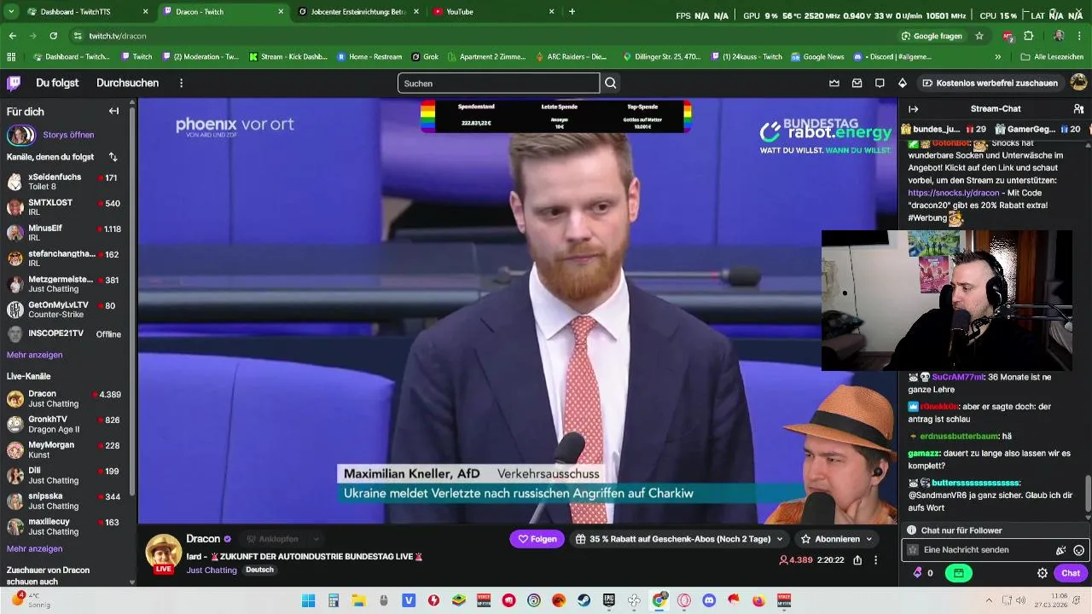
Task: Open Durchsuchen in Twitch header
Action: pyautogui.click(x=127, y=83)
